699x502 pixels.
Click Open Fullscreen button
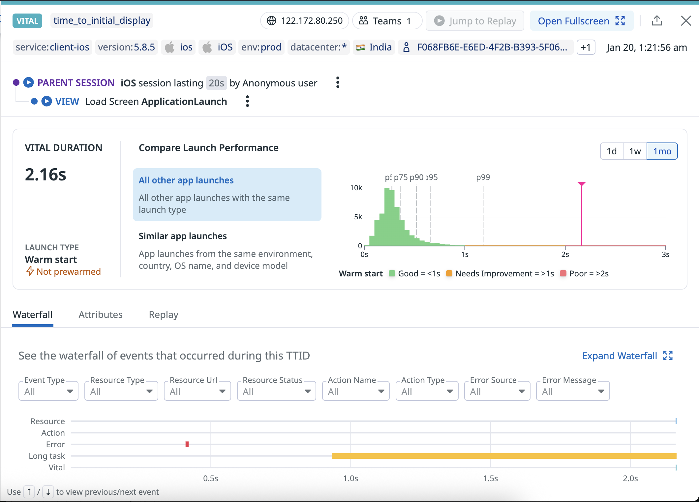point(581,21)
